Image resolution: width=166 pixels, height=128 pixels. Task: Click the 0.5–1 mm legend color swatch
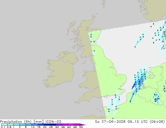pos(10,125)
